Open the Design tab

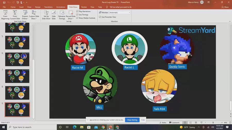(38, 7)
